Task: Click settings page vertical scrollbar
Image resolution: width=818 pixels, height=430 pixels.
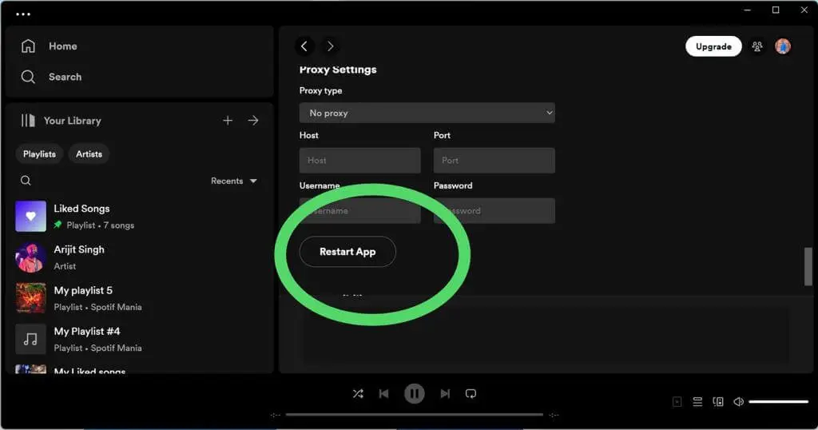Action: [x=808, y=267]
